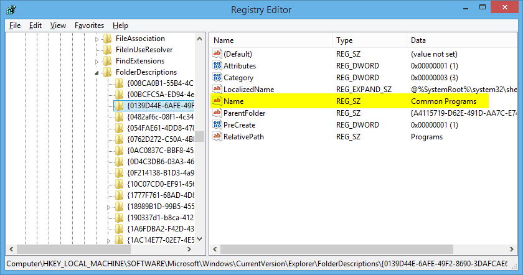Open the Edit menu
Viewport: 523px width, 275px height.
35,26
